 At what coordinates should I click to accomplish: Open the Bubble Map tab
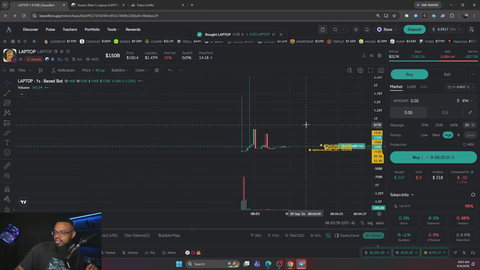pyautogui.click(x=169, y=235)
